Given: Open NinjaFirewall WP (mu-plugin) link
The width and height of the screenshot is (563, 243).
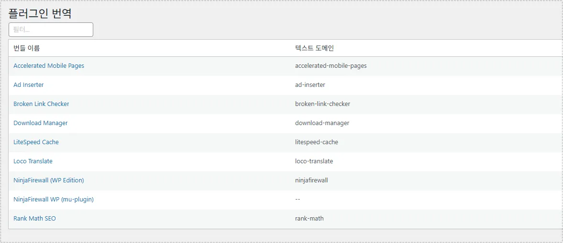Looking at the screenshot, I should [x=54, y=200].
